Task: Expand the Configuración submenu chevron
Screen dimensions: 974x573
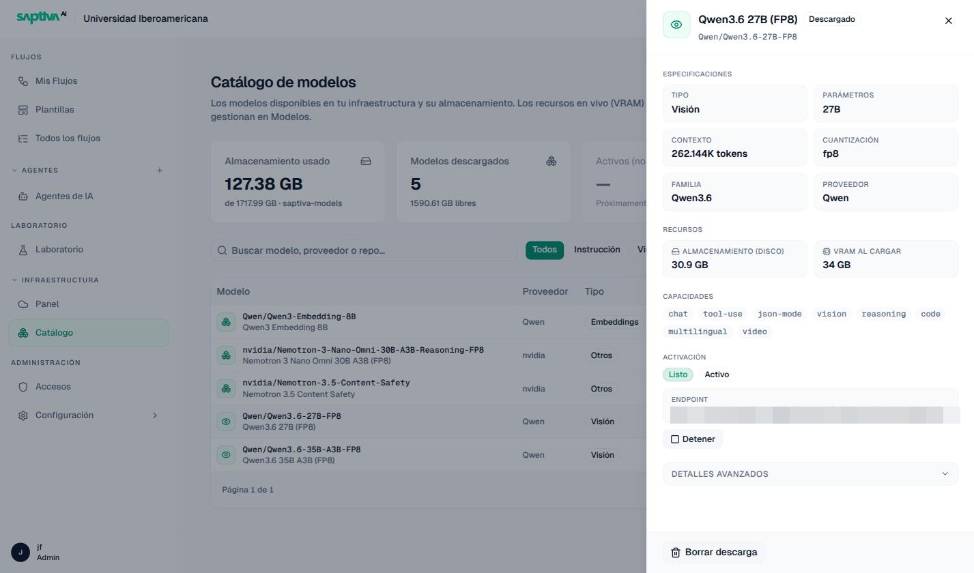Action: (154, 415)
